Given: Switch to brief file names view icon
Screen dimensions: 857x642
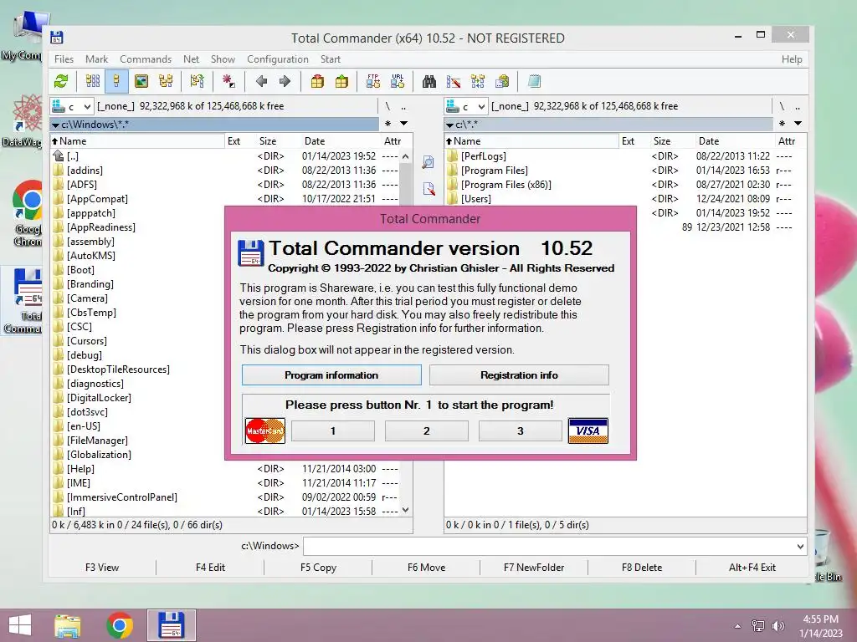Looking at the screenshot, I should 93,82.
